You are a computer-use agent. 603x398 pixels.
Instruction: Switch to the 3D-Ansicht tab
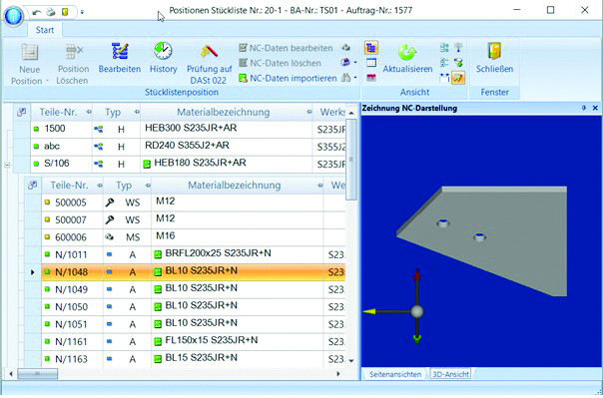point(450,374)
